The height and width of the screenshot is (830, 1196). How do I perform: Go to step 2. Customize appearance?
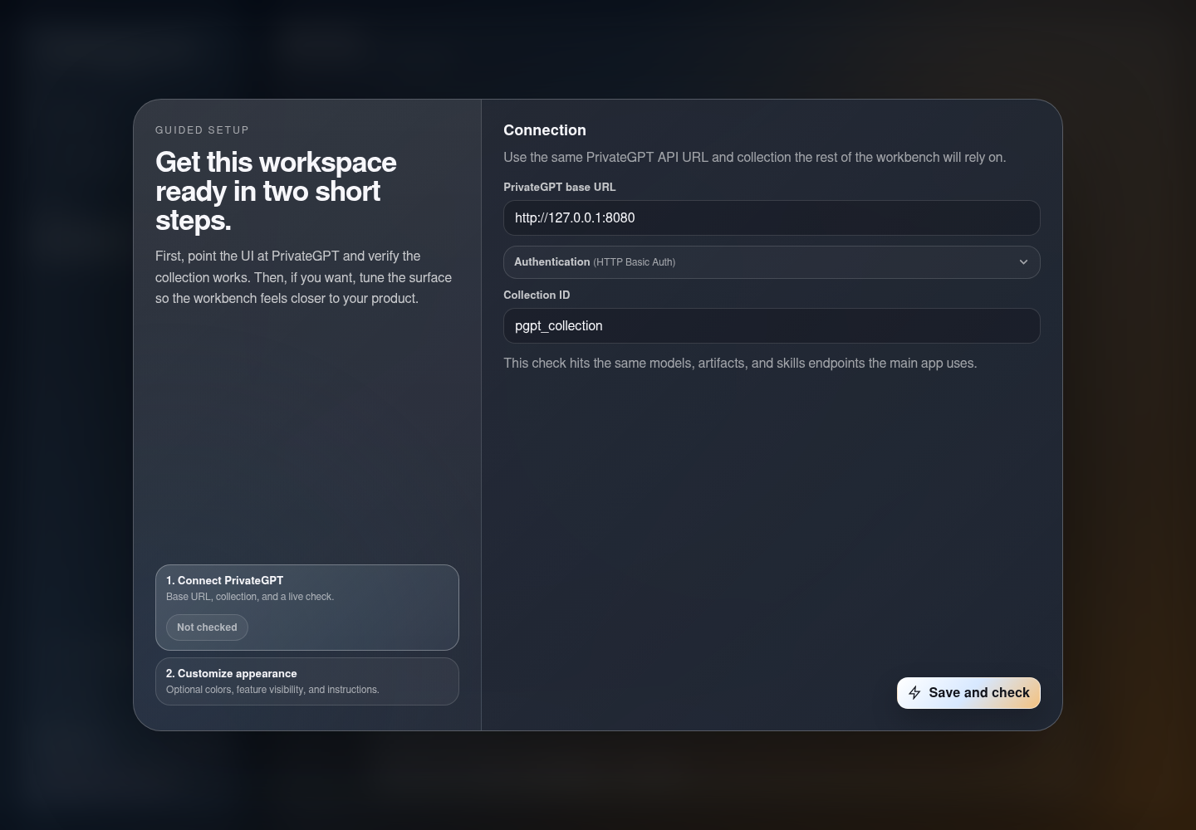coord(307,681)
